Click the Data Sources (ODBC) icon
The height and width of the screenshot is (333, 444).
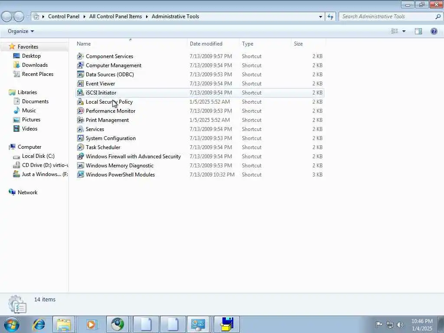[80, 75]
